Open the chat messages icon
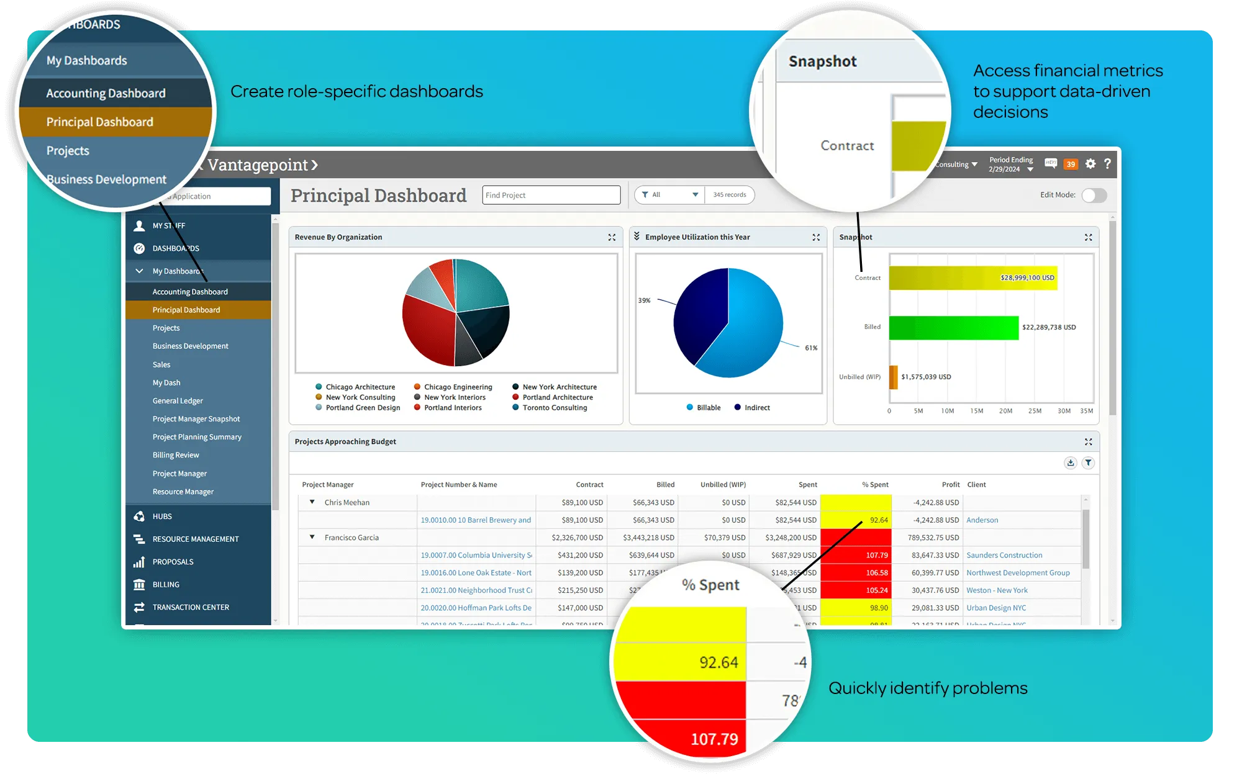Viewport: 1242px width, 776px height. [x=1051, y=163]
